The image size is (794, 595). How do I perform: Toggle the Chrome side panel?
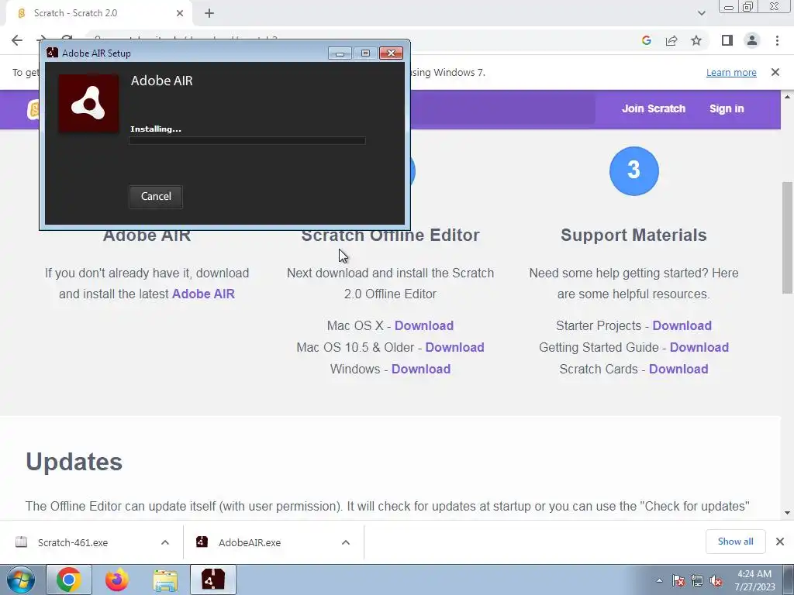point(727,40)
